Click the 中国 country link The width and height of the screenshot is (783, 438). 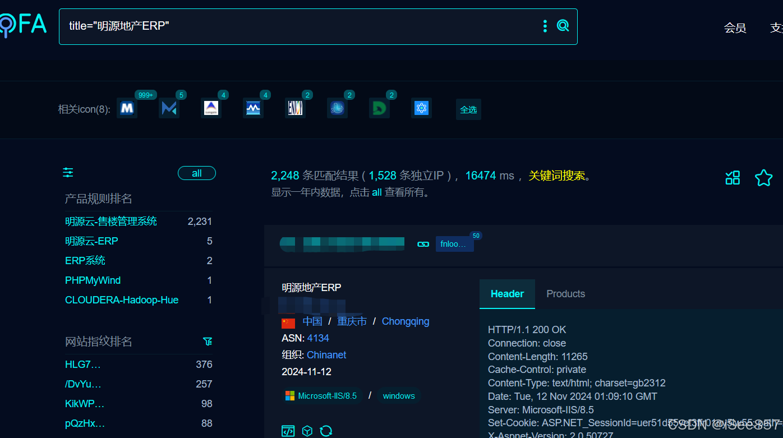[312, 321]
